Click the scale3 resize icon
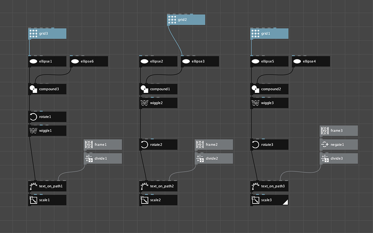Image resolution: width=373 pixels, height=233 pixels. [x=255, y=200]
